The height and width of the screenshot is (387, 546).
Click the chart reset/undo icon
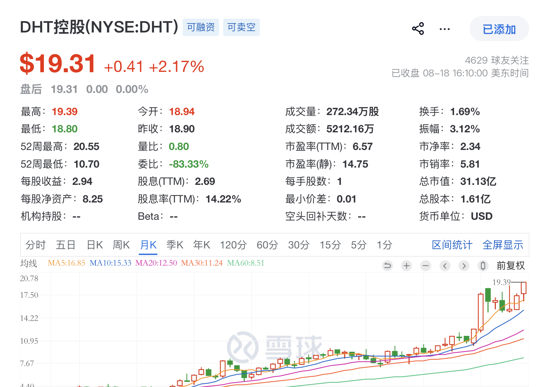pyautogui.click(x=388, y=266)
